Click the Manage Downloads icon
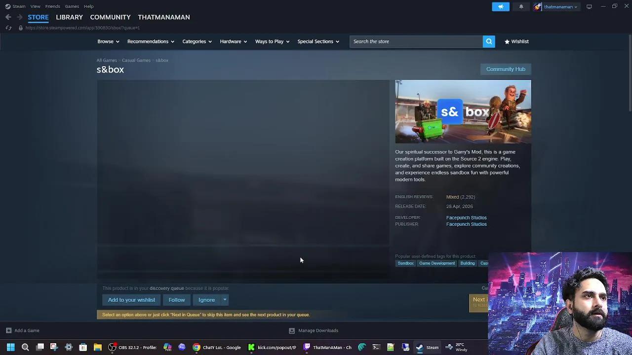 292,330
